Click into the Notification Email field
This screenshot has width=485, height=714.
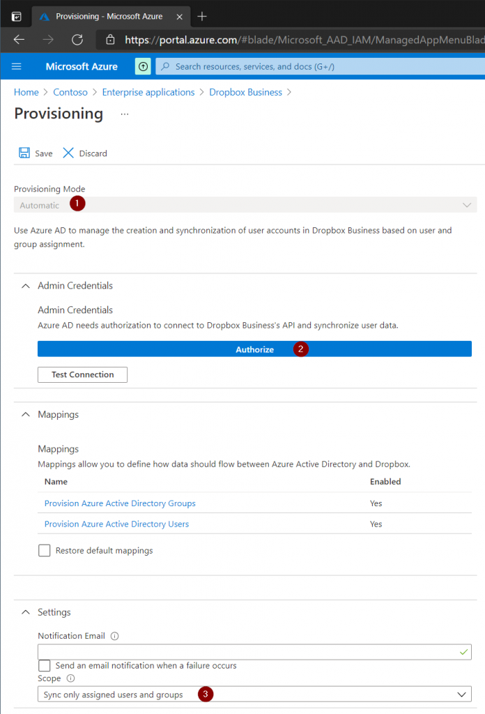point(254,652)
